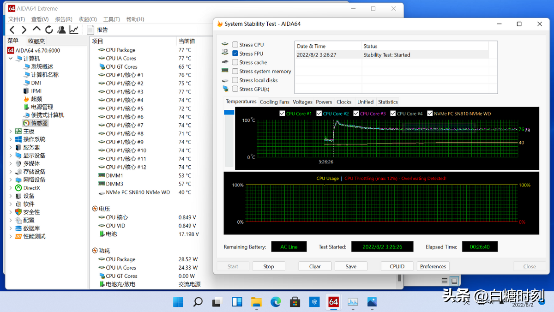Click the Clear button

(x=315, y=266)
